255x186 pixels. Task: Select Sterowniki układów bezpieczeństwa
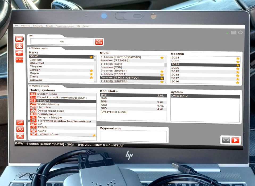point(63,121)
